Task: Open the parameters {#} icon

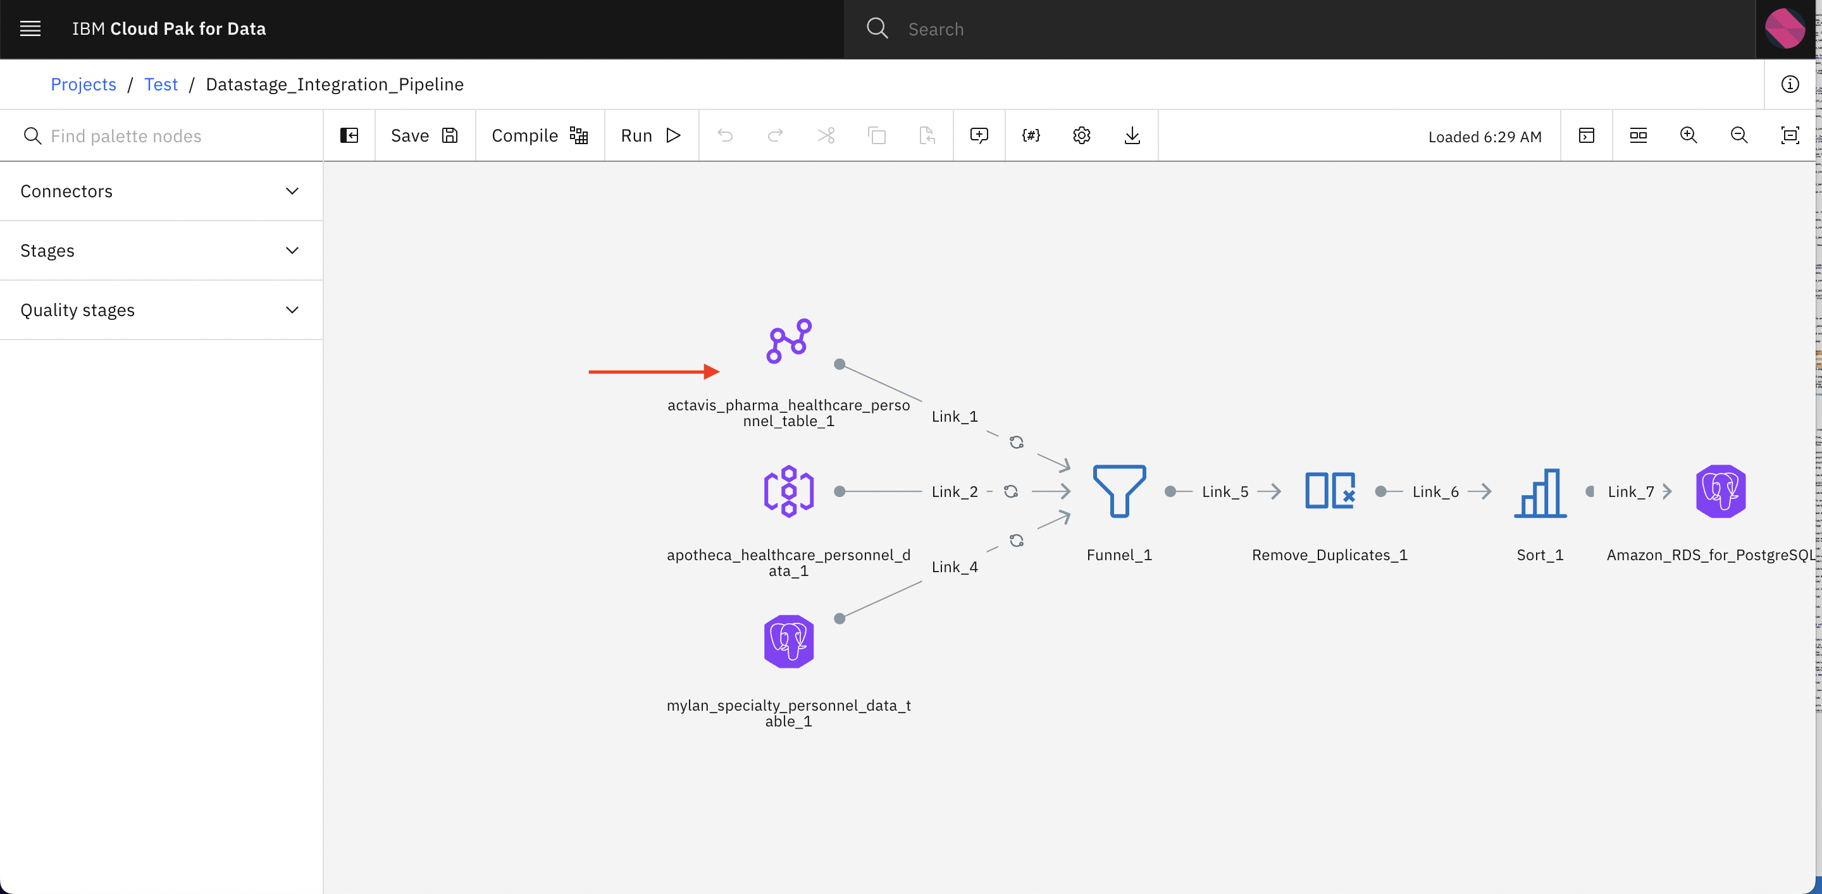Action: click(x=1031, y=136)
